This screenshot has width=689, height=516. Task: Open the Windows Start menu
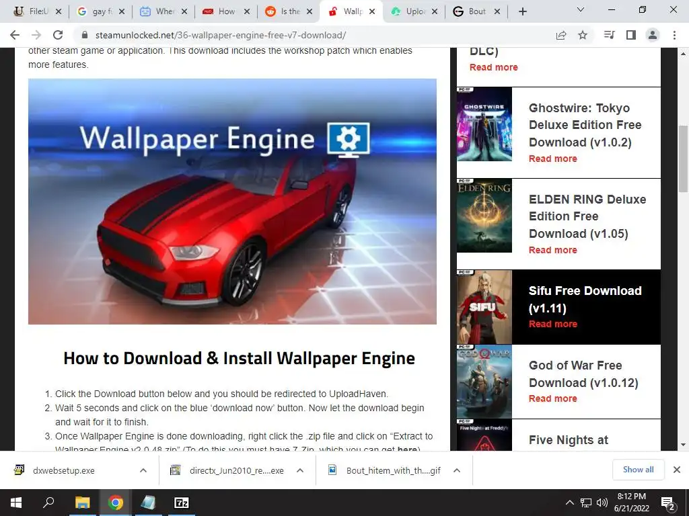16,503
